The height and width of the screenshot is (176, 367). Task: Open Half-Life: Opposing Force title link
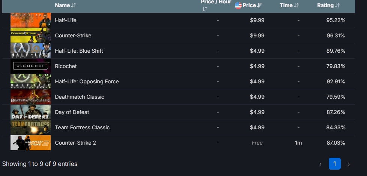[x=87, y=81]
